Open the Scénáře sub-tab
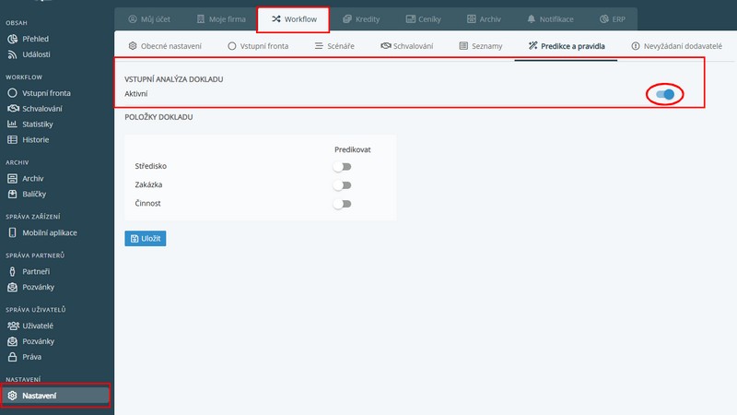 335,45
